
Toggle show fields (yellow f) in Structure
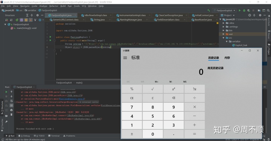(x=26, y=20)
